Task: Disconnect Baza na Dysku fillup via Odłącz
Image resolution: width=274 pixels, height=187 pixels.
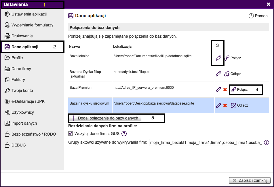Action: pyautogui.click(x=233, y=74)
